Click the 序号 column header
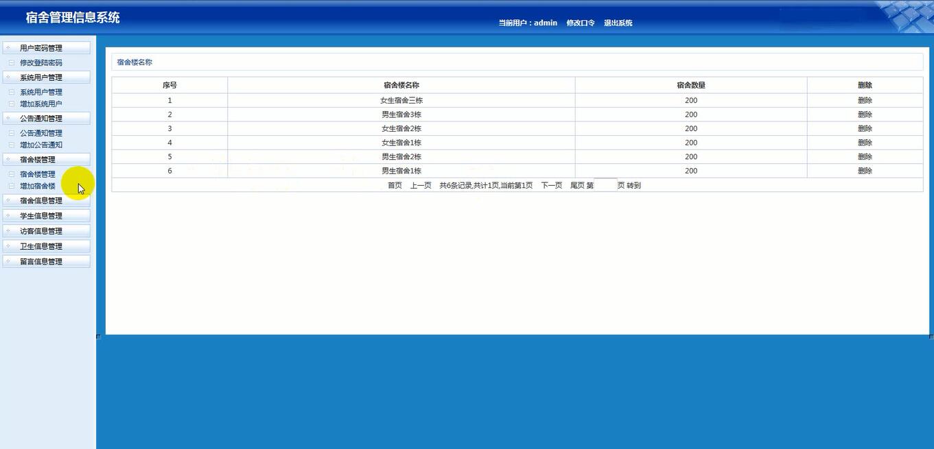934x449 pixels. 170,85
